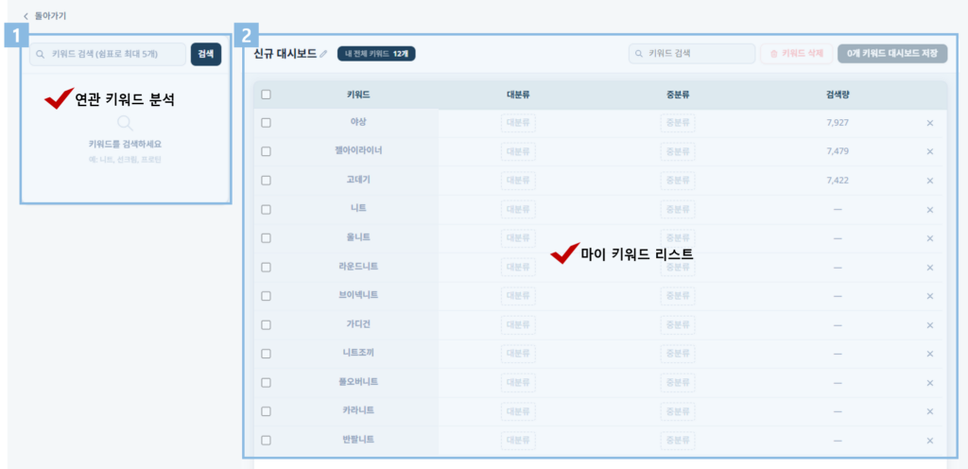Tick the 니트조끼 row checkbox
Viewport: 968px width, 469px height.
[266, 354]
